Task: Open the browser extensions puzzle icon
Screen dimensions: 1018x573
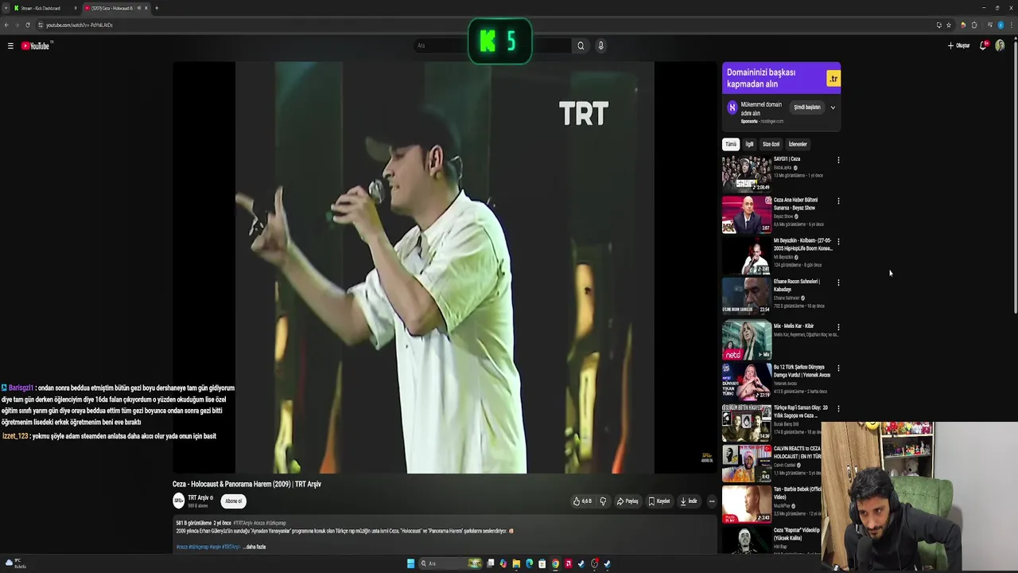Action: point(974,25)
